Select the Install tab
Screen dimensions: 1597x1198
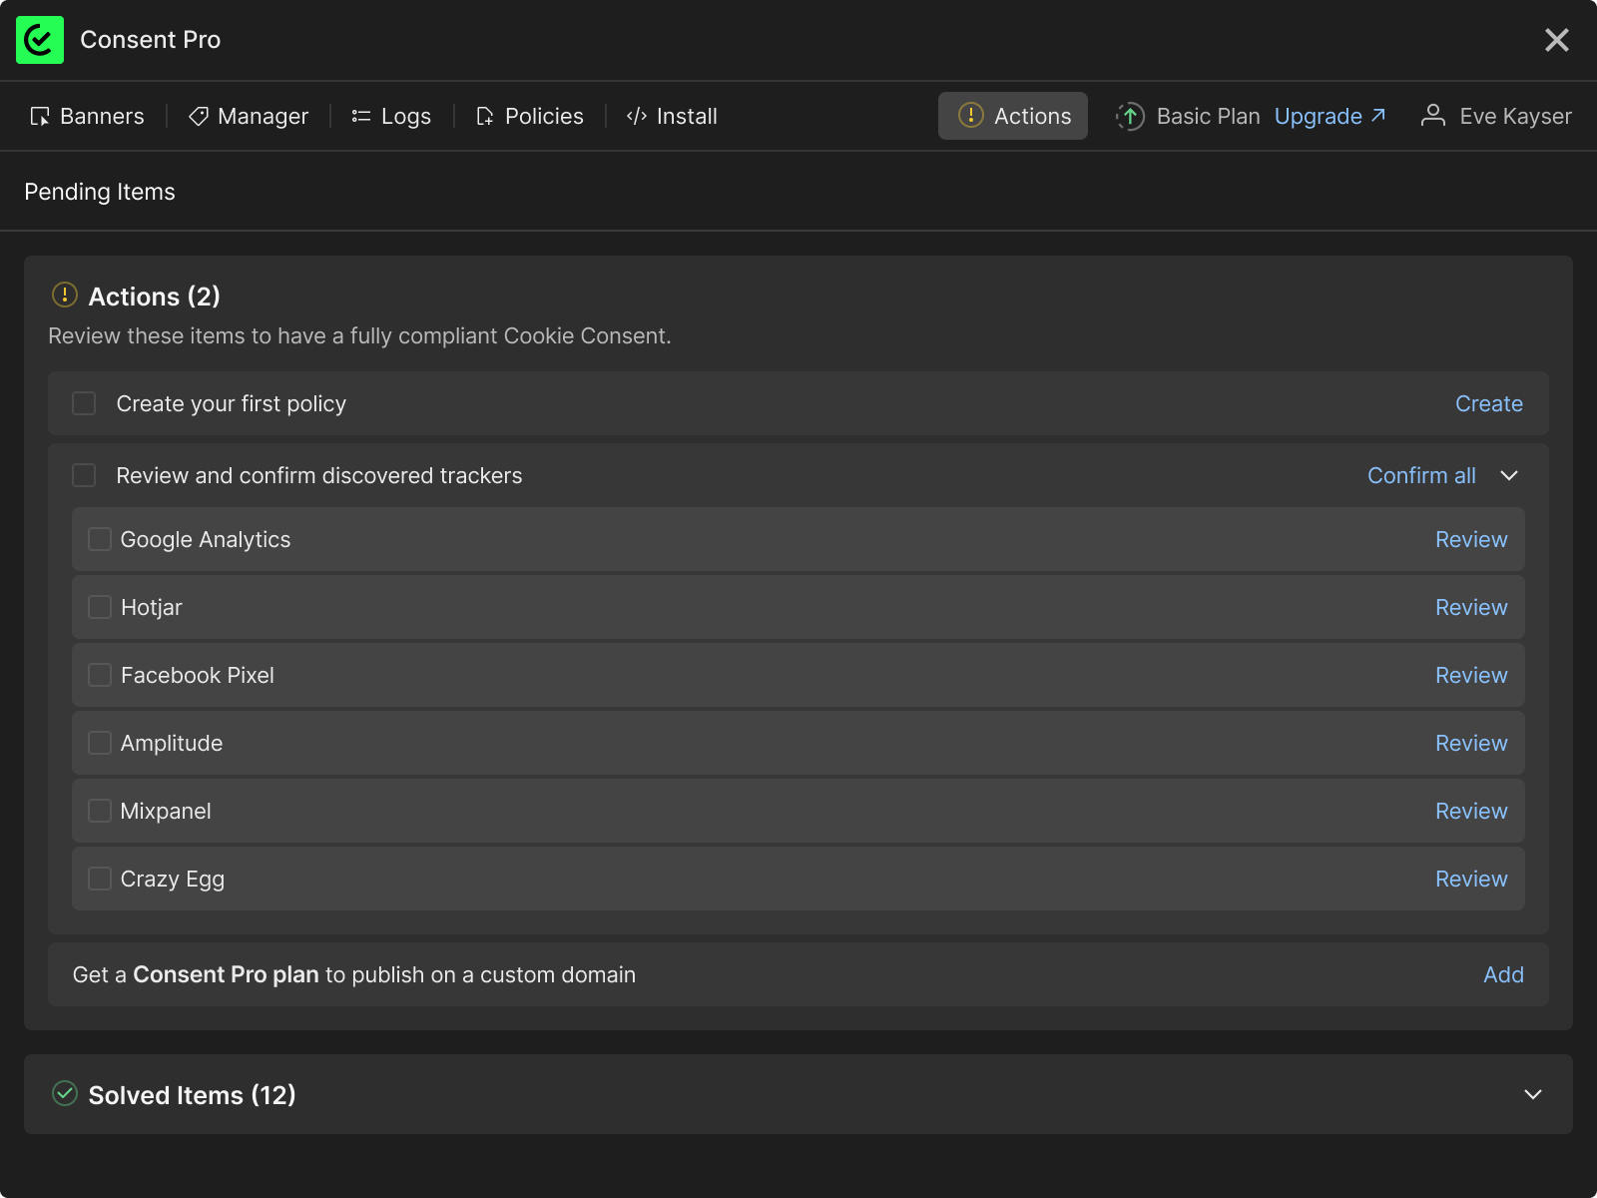(672, 116)
